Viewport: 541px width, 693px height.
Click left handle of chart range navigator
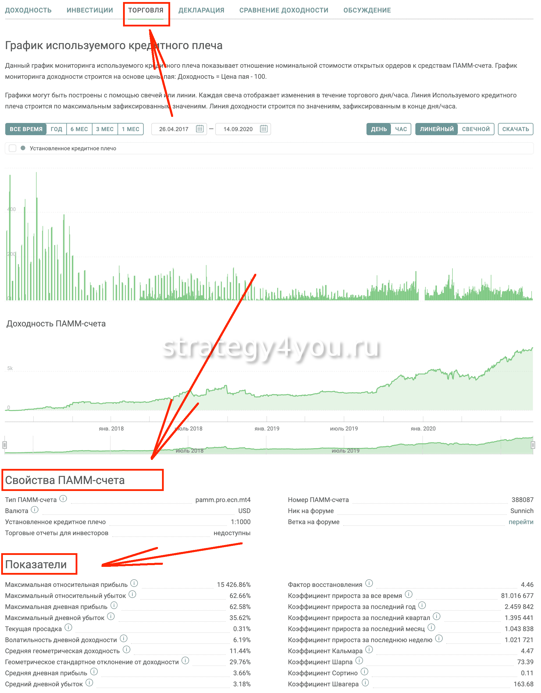tap(4, 445)
